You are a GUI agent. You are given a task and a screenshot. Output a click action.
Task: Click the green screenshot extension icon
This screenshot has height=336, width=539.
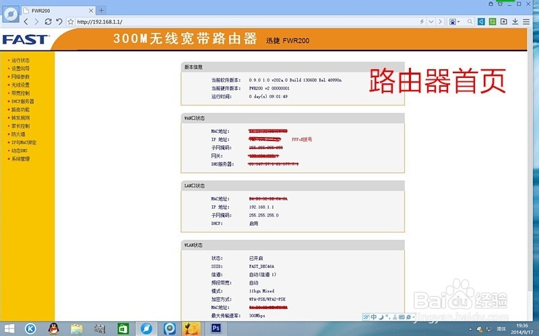click(x=493, y=22)
